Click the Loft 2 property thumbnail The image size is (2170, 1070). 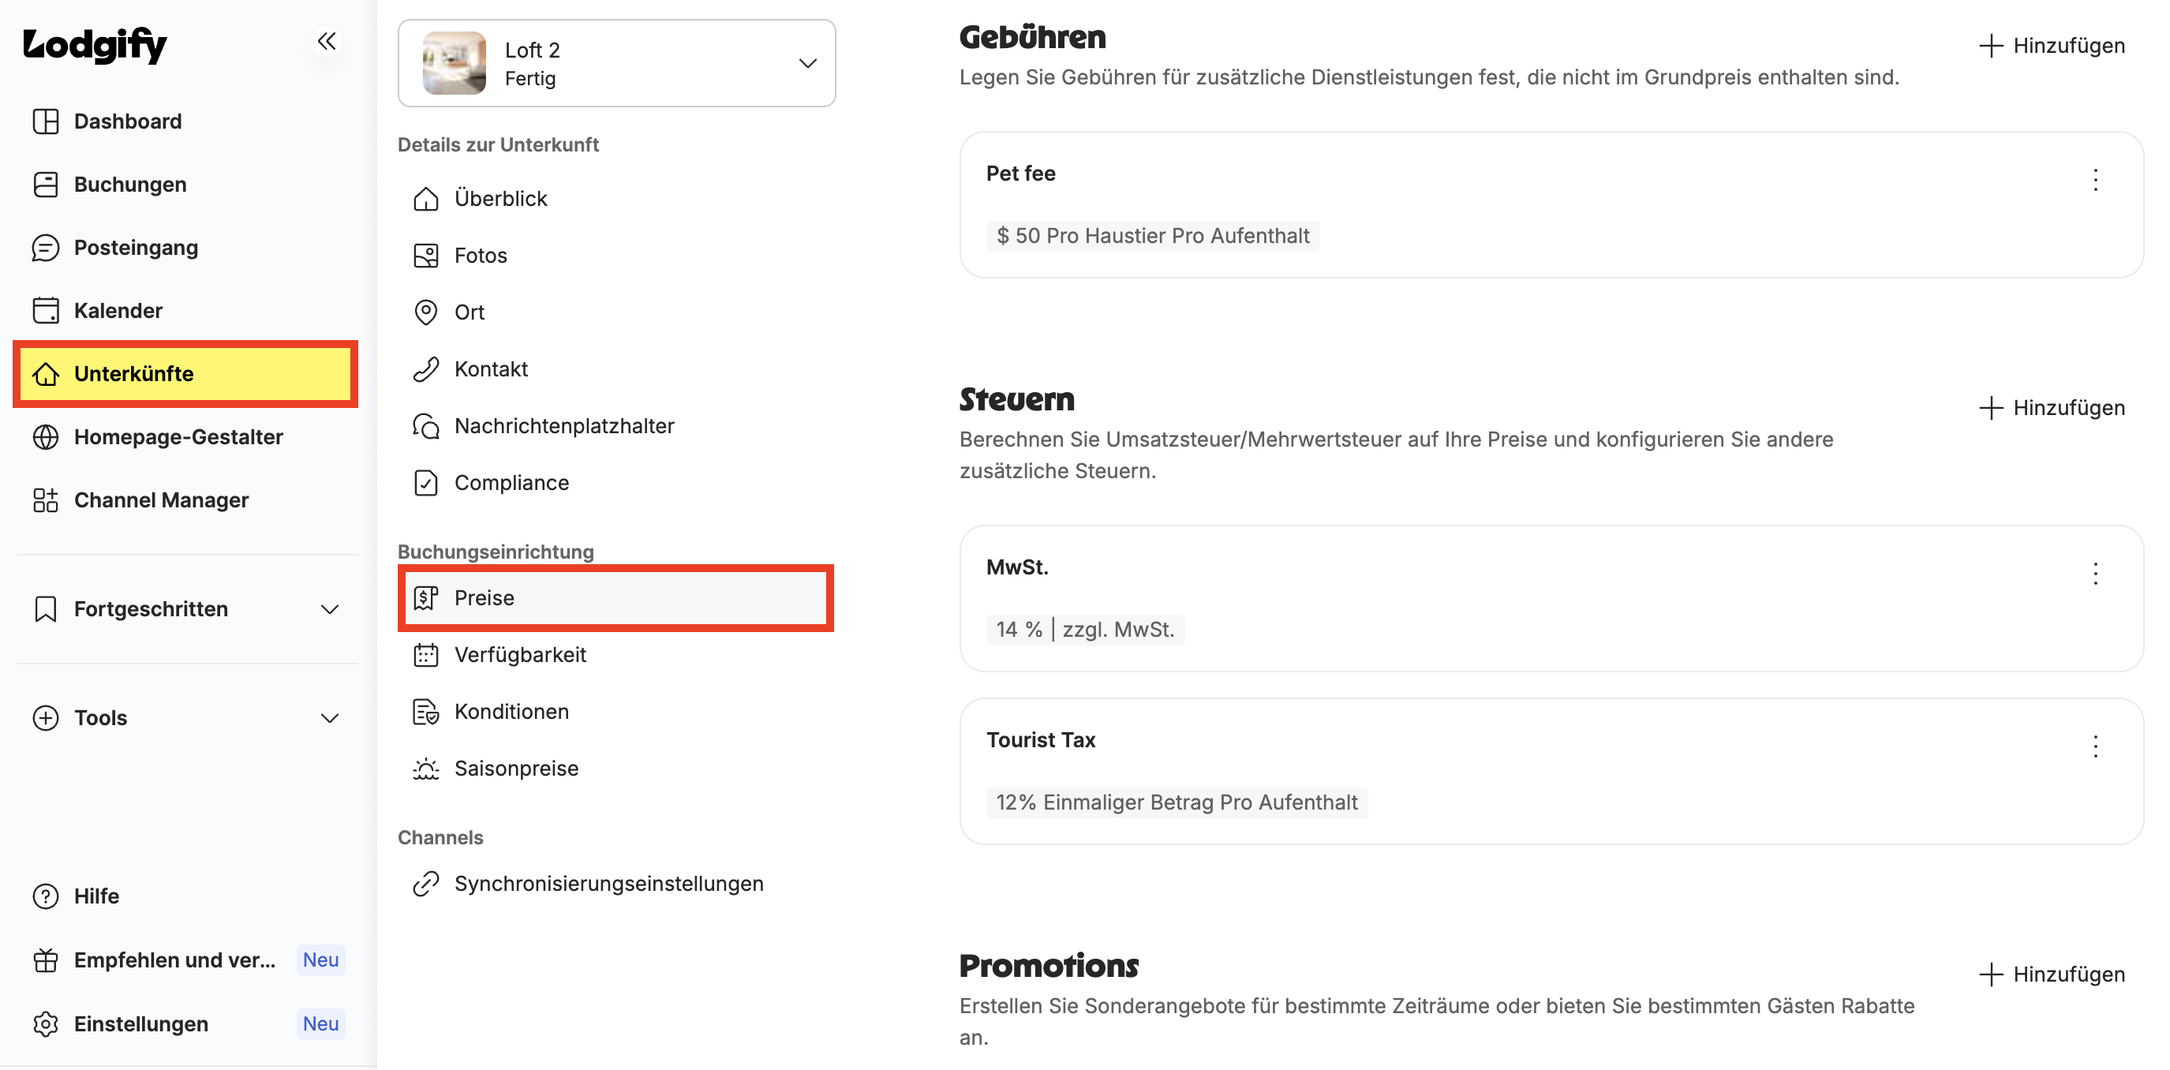pyautogui.click(x=454, y=63)
